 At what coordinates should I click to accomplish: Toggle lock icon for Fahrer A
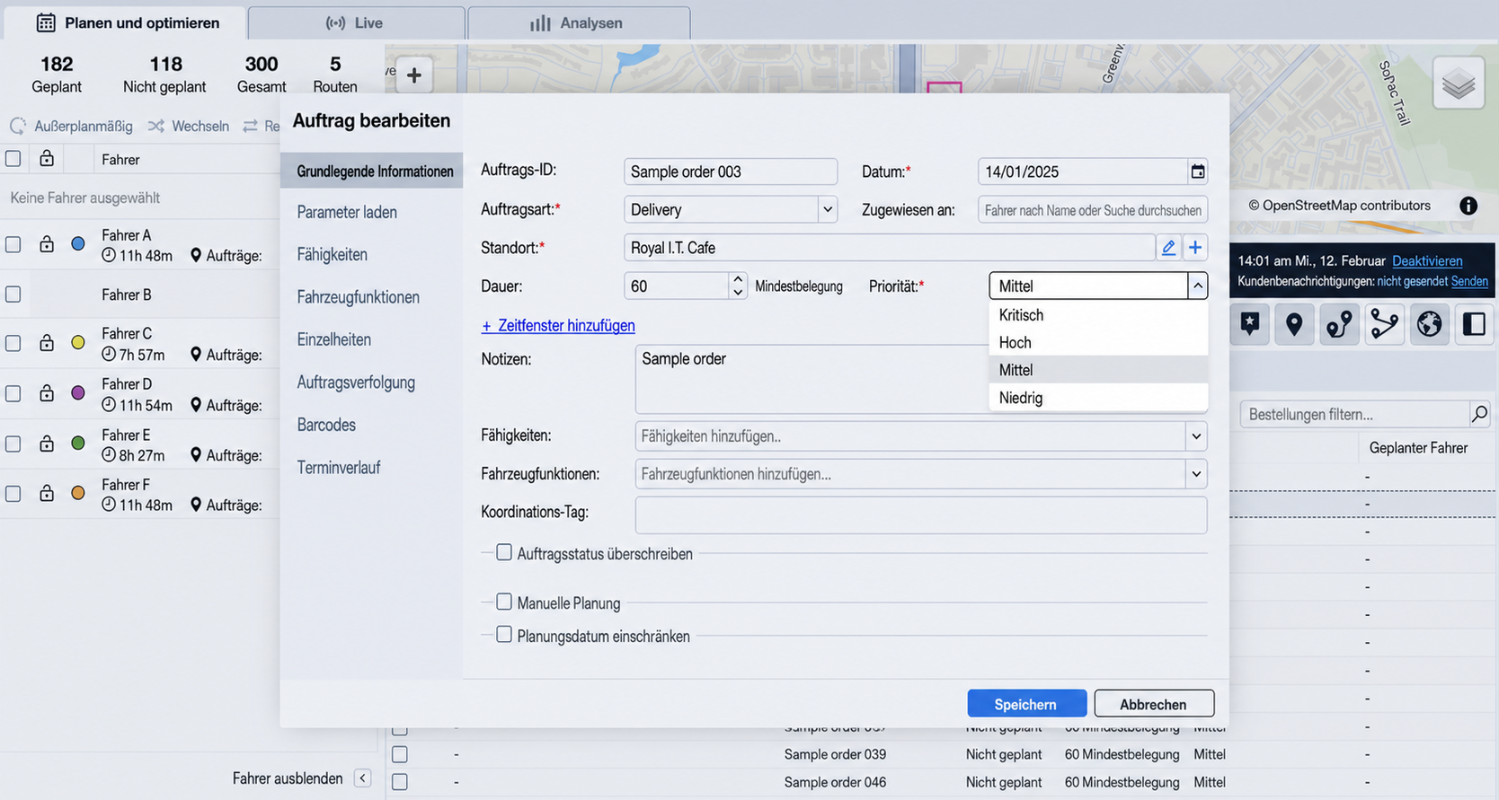(x=47, y=244)
